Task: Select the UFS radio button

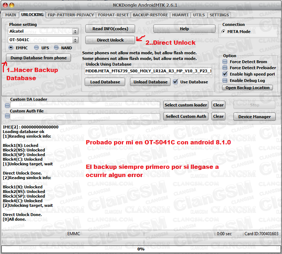Action: [x=36, y=48]
